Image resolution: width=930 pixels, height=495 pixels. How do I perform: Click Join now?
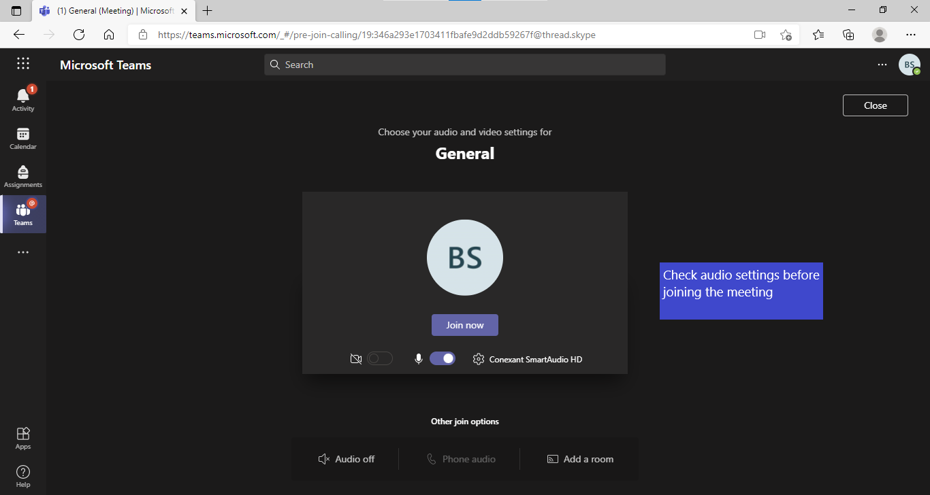coord(465,325)
